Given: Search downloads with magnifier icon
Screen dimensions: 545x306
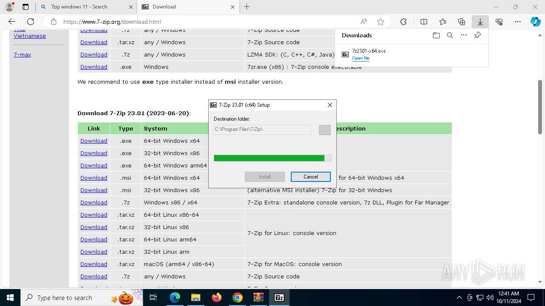Looking at the screenshot, I should click(x=450, y=35).
